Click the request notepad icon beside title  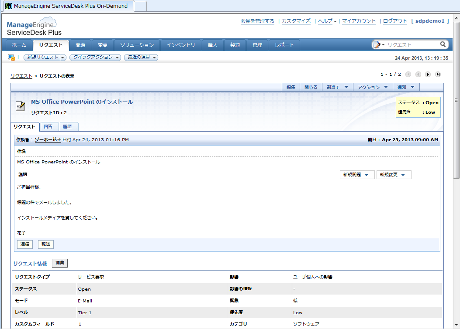(x=20, y=105)
